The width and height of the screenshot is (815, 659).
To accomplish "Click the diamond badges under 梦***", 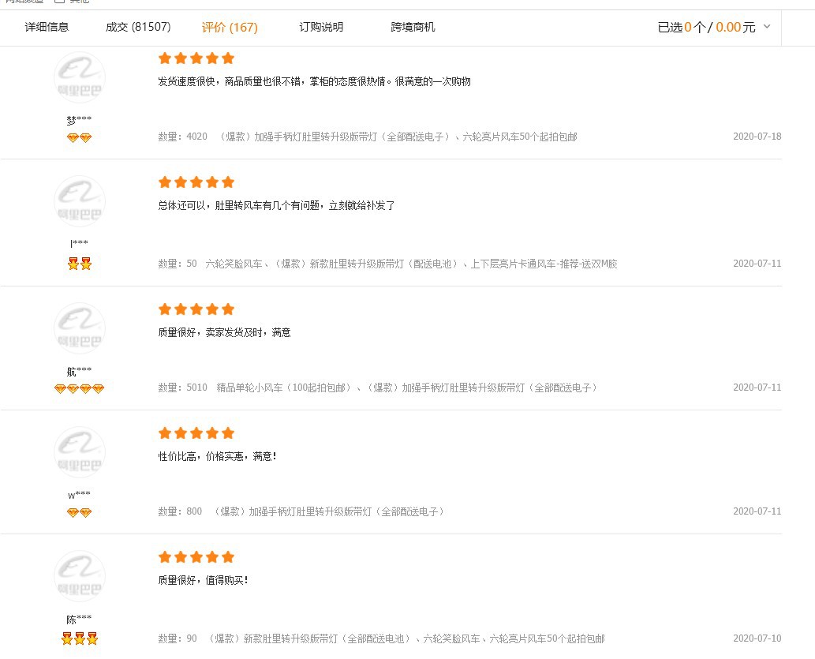I will 79,137.
